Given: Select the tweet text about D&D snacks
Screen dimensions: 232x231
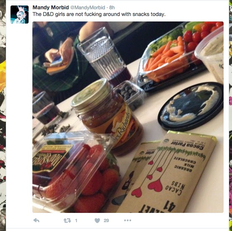Looking at the screenshot, I should pos(99,14).
